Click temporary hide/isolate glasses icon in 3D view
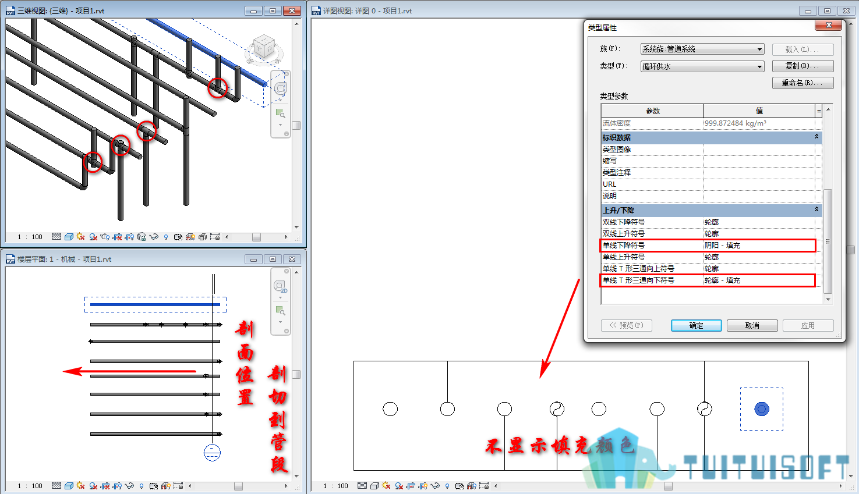The image size is (859, 494). 154,237
